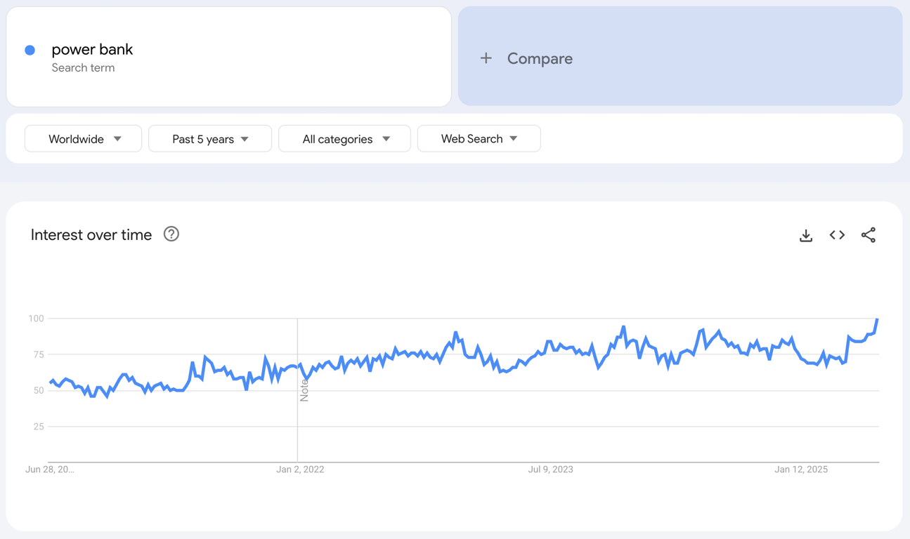Select the power bank search term card

point(228,56)
